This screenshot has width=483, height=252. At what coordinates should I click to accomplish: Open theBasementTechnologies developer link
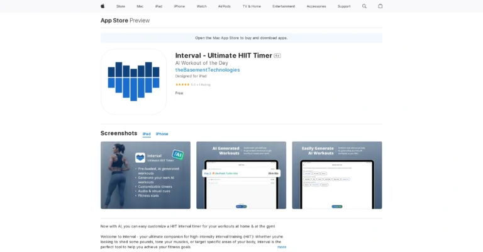click(207, 70)
